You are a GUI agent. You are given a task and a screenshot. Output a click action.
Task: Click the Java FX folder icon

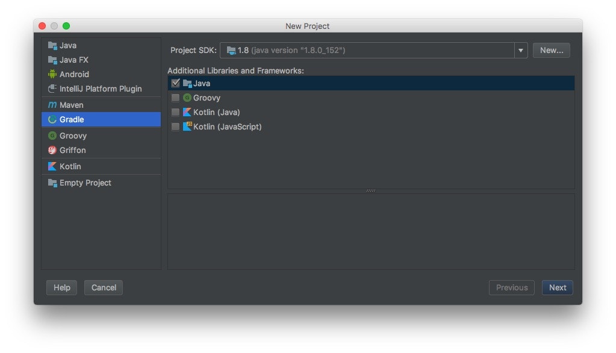pyautogui.click(x=52, y=60)
